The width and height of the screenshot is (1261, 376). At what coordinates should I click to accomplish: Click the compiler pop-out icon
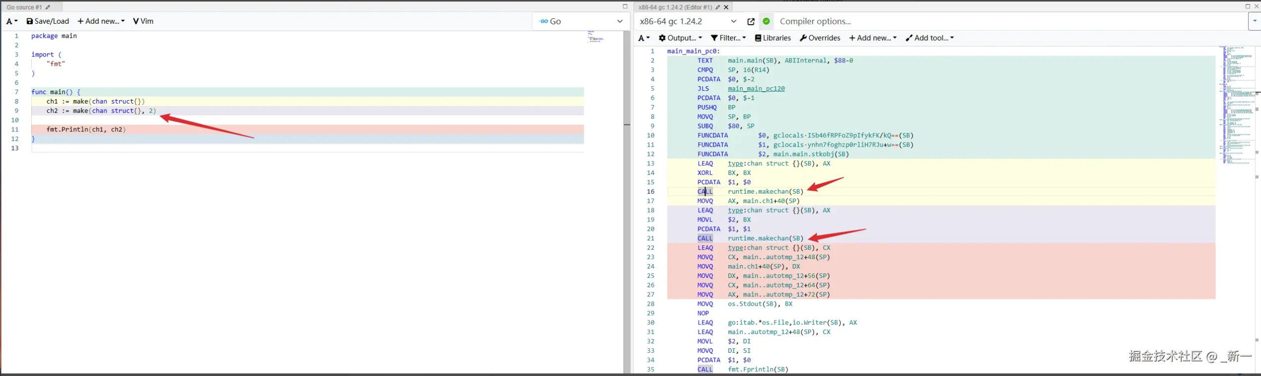pos(751,21)
